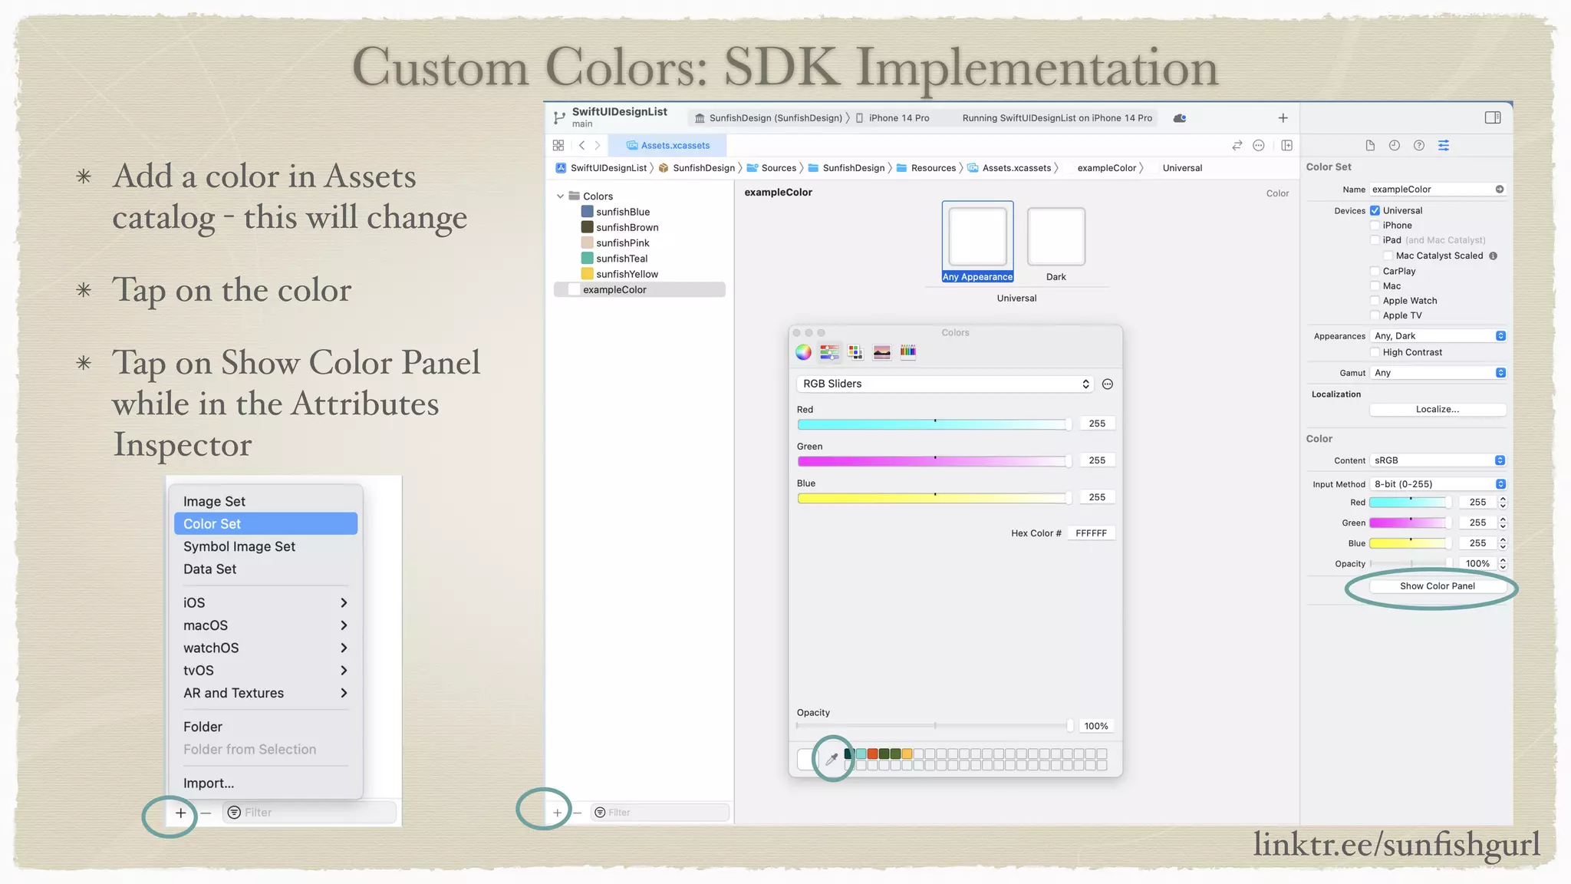This screenshot has width=1571, height=884.
Task: Go back in editor history
Action: point(581,145)
